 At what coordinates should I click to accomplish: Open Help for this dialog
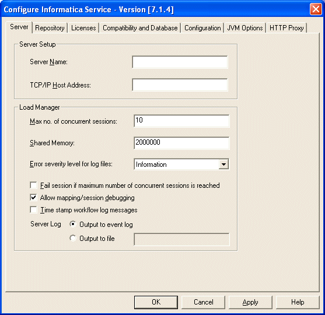pos(298,302)
